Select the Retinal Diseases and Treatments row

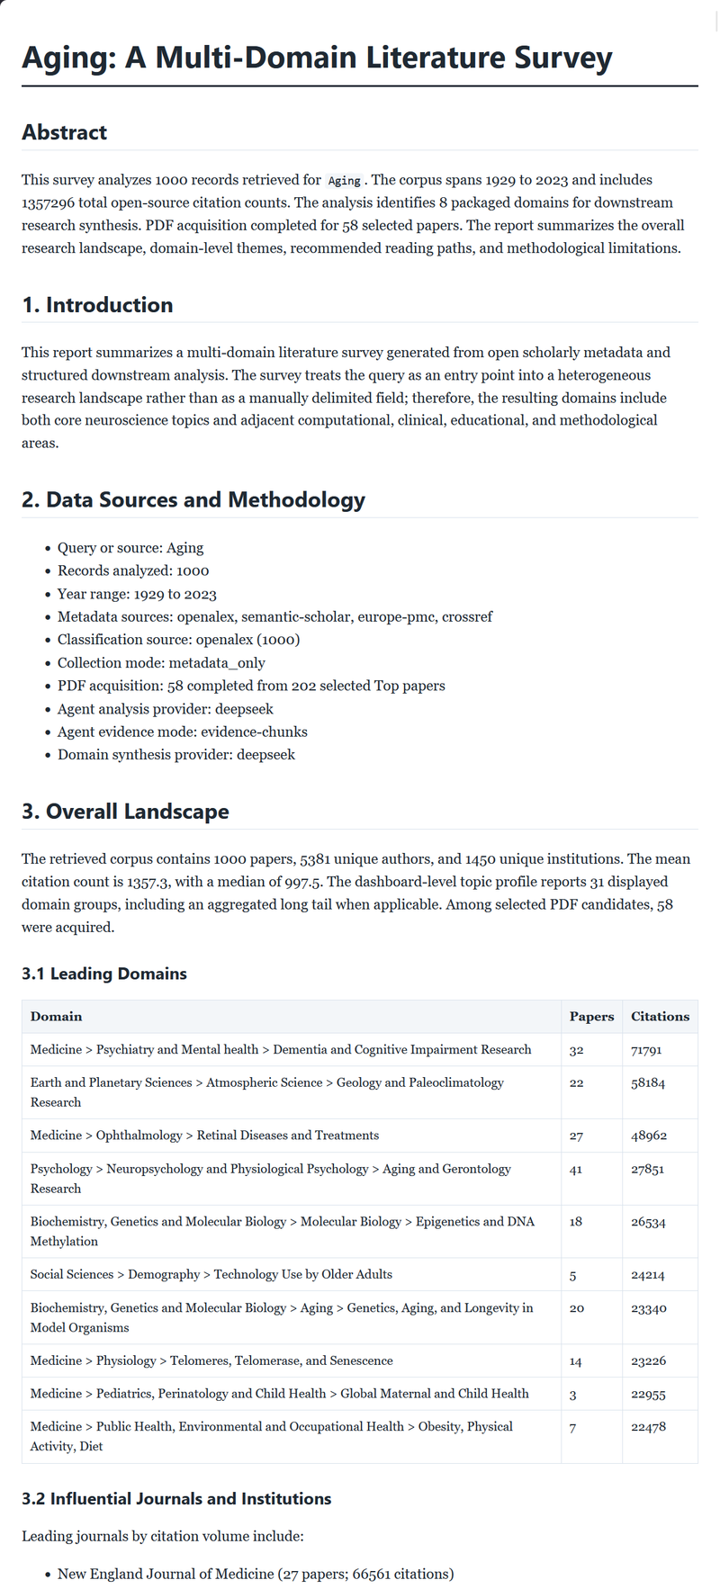click(x=359, y=1136)
